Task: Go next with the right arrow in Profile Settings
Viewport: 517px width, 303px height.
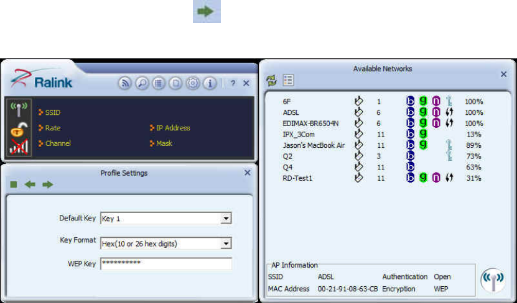Action: [48, 184]
